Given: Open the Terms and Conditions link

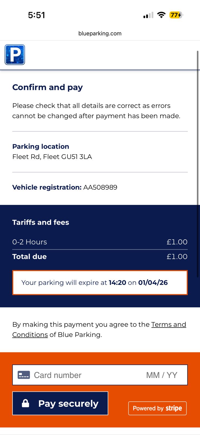Looking at the screenshot, I should (168, 325).
